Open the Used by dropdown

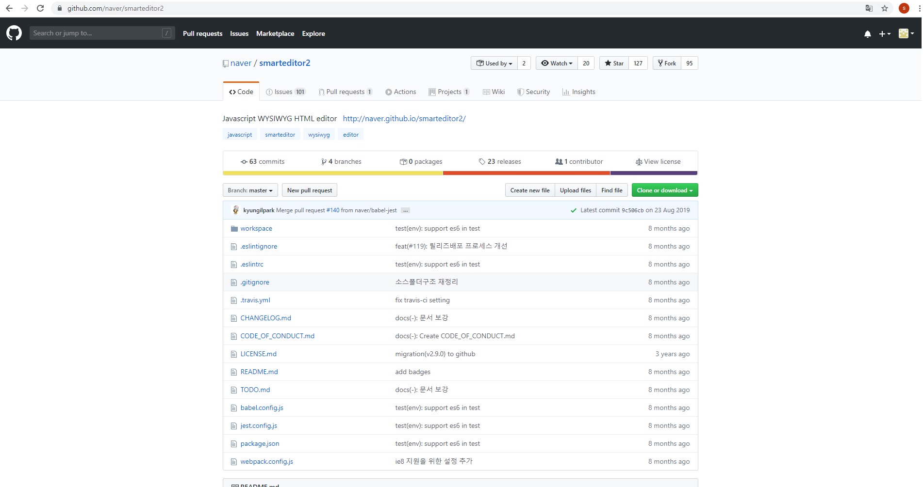coord(494,63)
